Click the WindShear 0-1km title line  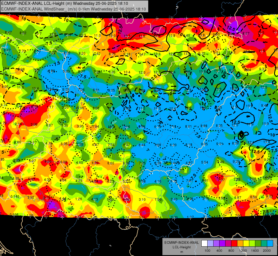tap(74, 9)
